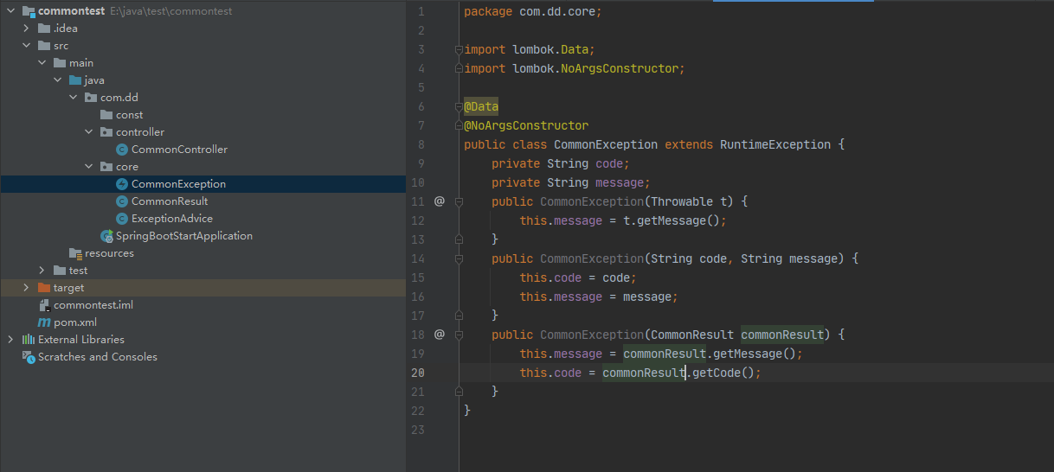1054x472 pixels.
Task: Select Scratches and Consoles node
Action: pos(98,357)
